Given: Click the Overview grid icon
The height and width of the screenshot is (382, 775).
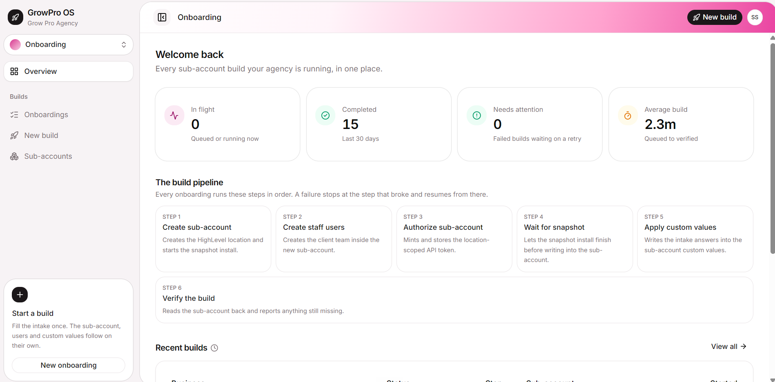Looking at the screenshot, I should [x=14, y=71].
